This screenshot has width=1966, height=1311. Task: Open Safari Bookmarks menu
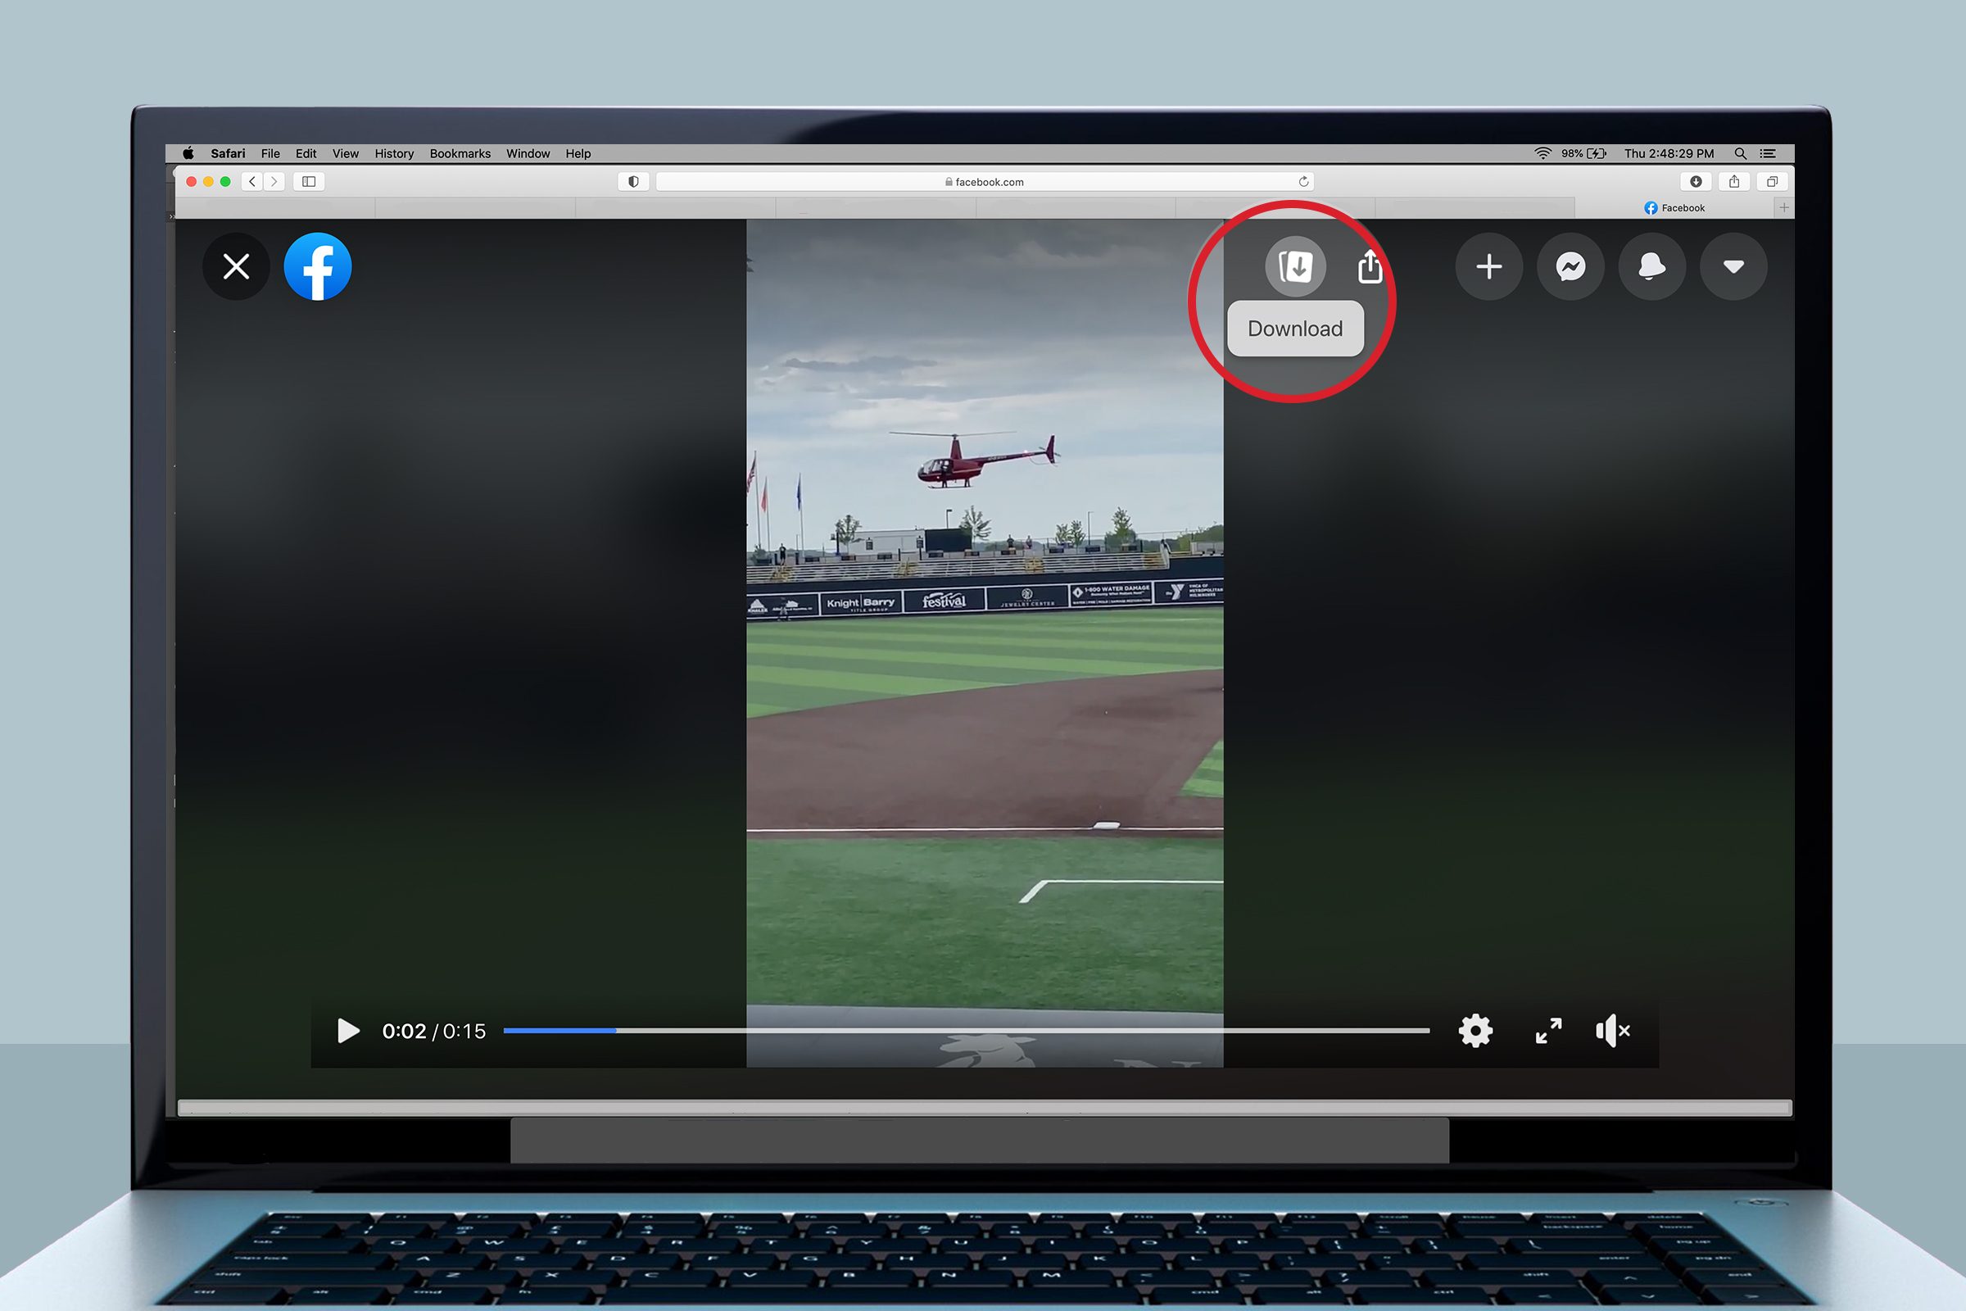[x=458, y=154]
